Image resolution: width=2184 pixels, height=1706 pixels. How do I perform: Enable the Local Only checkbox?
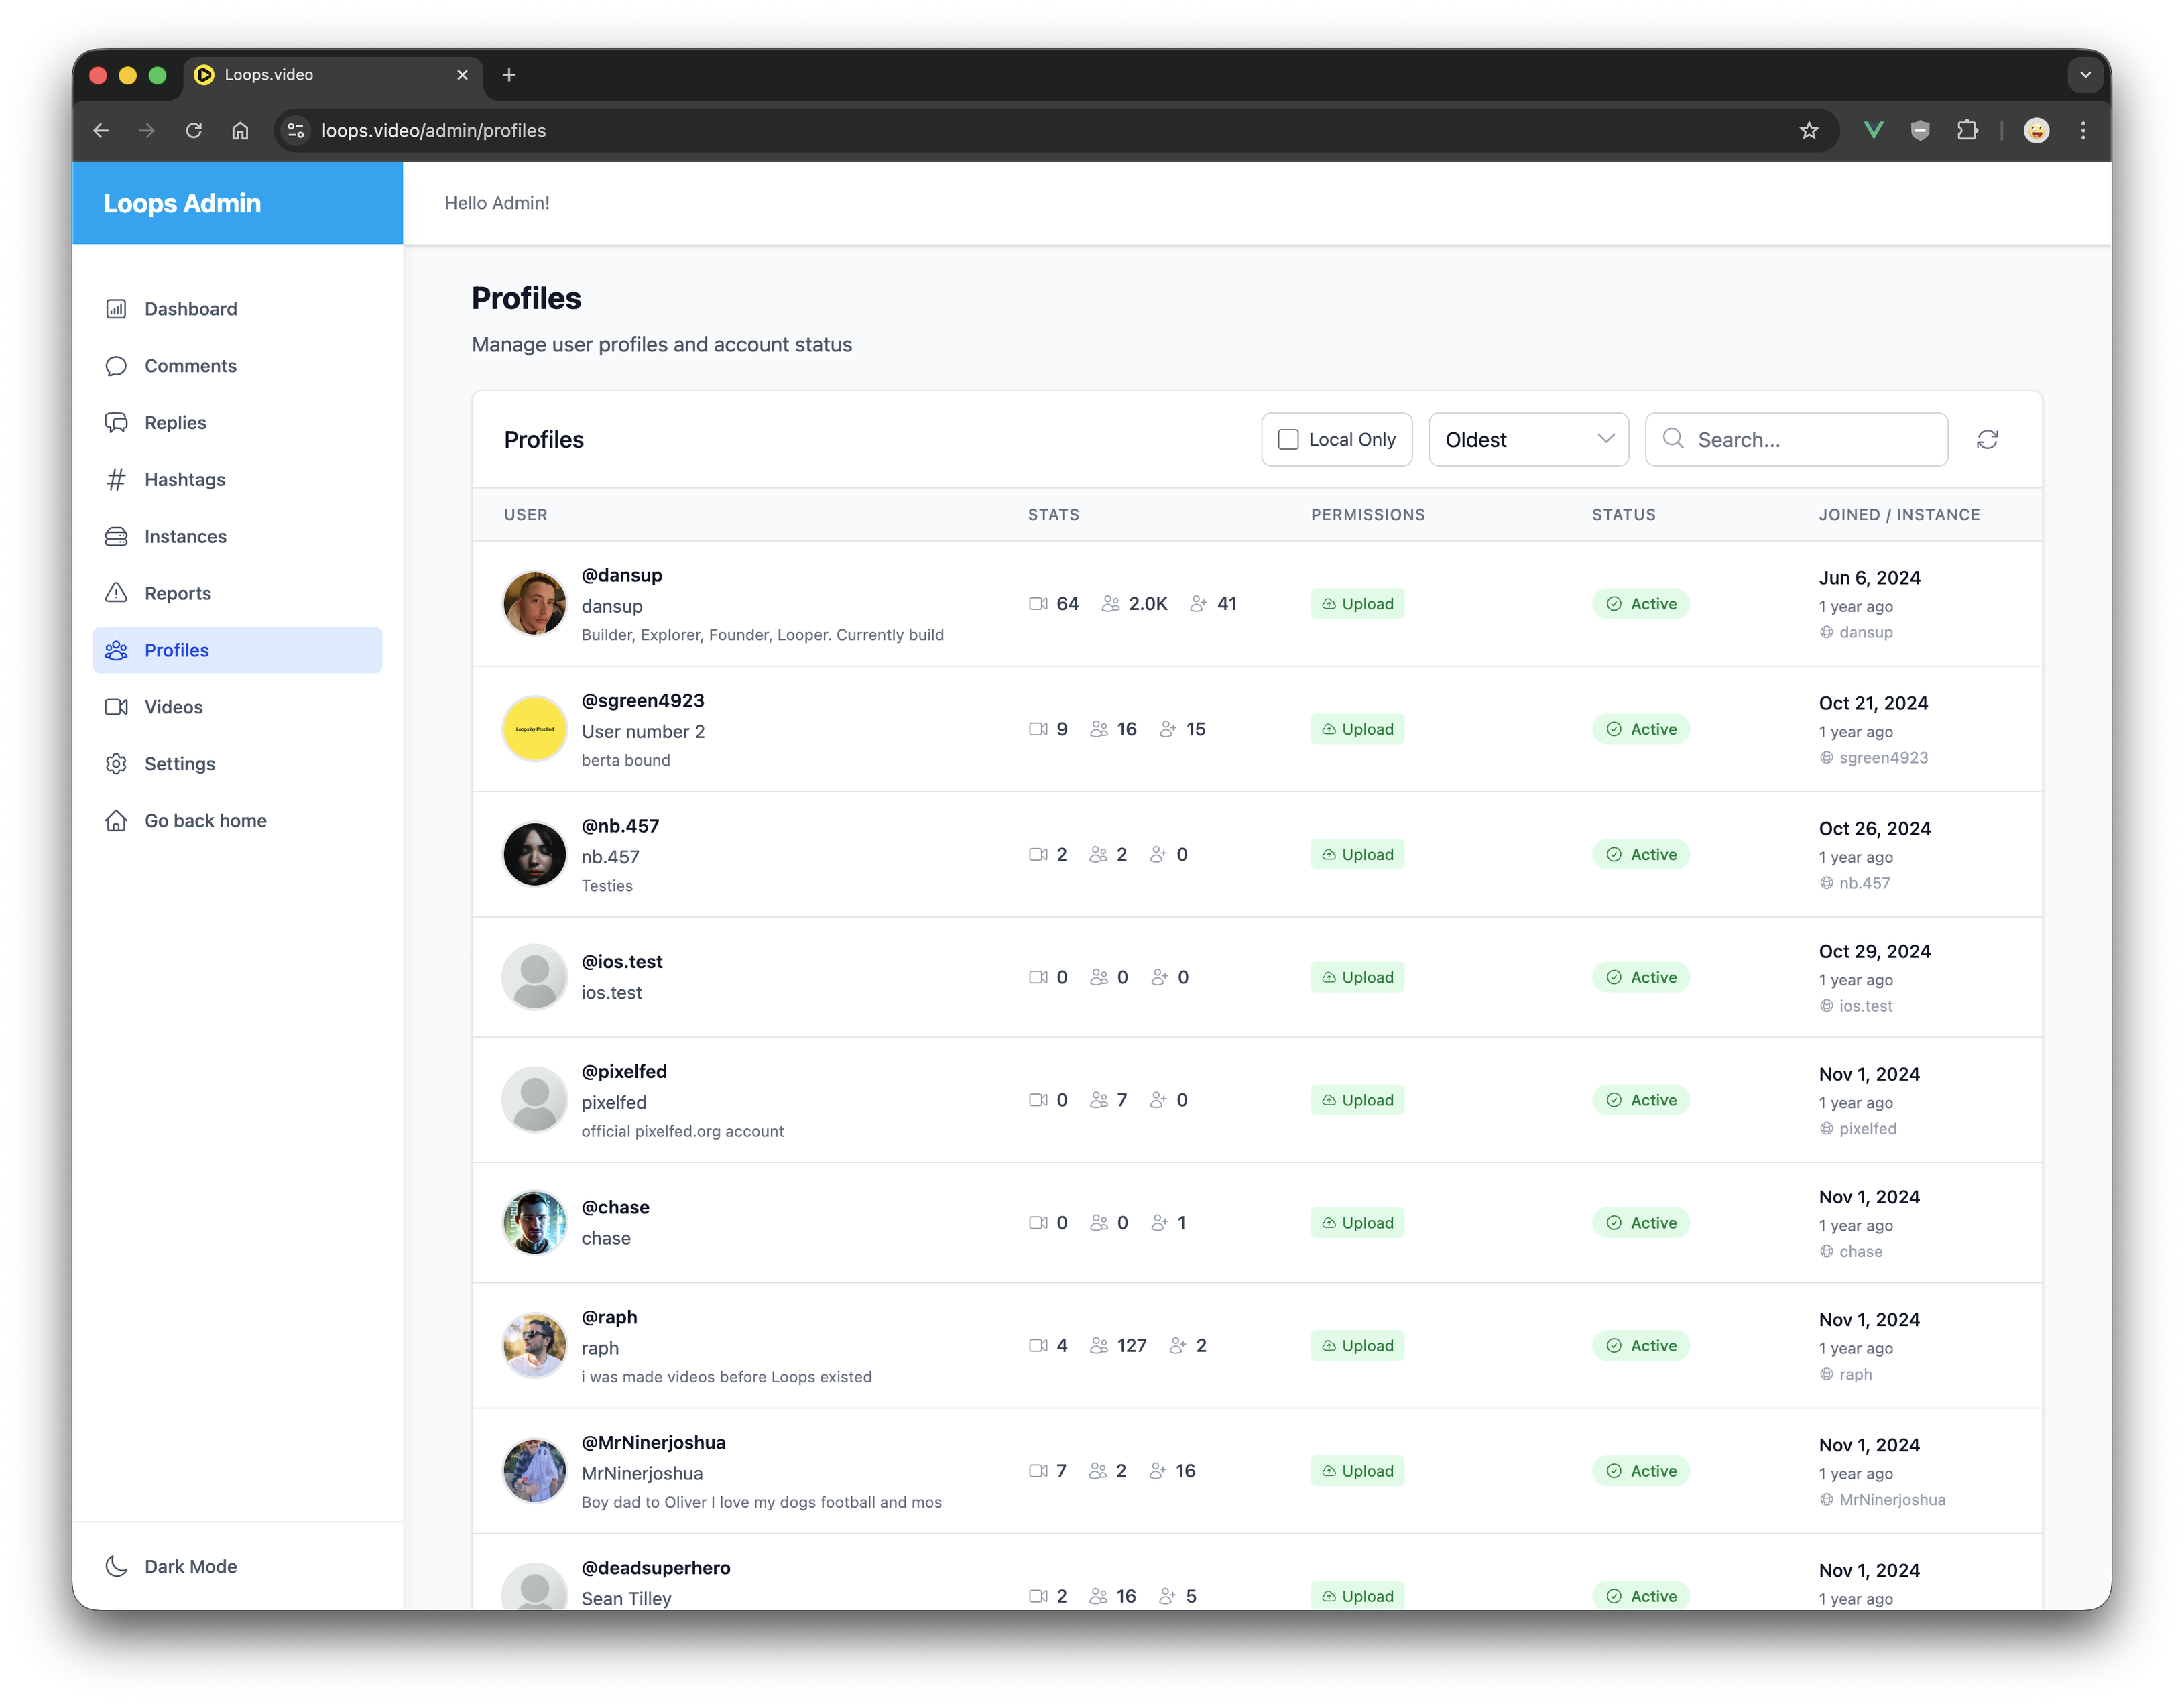pyautogui.click(x=1289, y=440)
